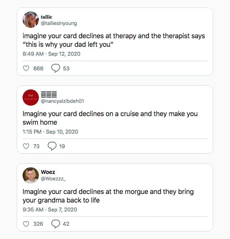Open the @nancyalzibdeh01 profile handle

[62, 101]
